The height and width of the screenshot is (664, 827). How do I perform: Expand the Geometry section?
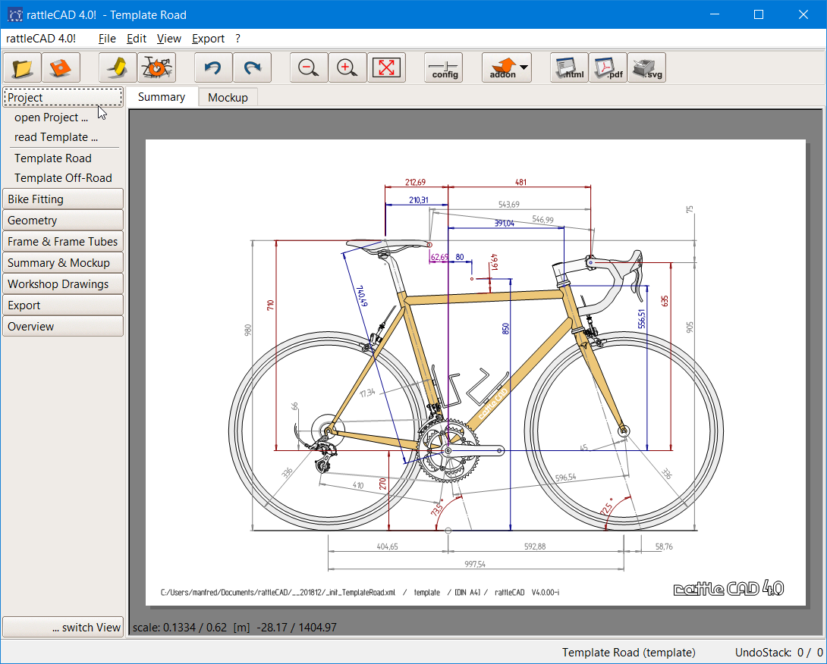[63, 221]
